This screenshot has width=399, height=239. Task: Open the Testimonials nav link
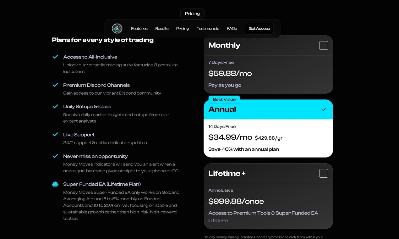[x=208, y=29]
